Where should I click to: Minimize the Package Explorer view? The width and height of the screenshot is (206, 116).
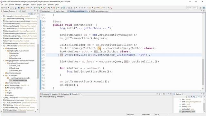(x=35, y=11)
